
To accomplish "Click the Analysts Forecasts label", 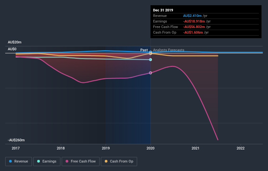I will point(168,50).
